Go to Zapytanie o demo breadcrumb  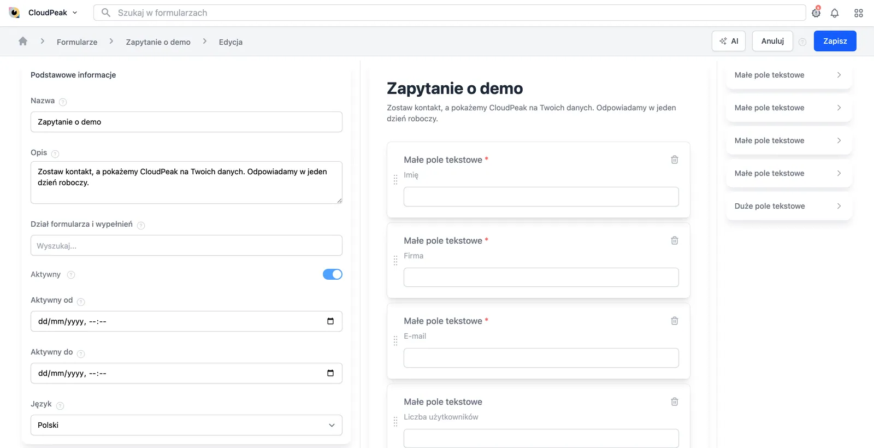click(158, 42)
